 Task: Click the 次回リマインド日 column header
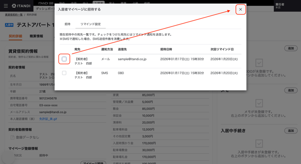click(222, 49)
